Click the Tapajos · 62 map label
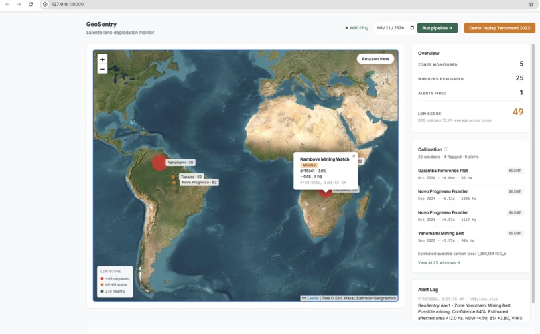The image size is (540, 334). (x=192, y=177)
